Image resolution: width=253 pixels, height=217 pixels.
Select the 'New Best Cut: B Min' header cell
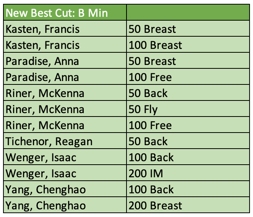coord(65,13)
